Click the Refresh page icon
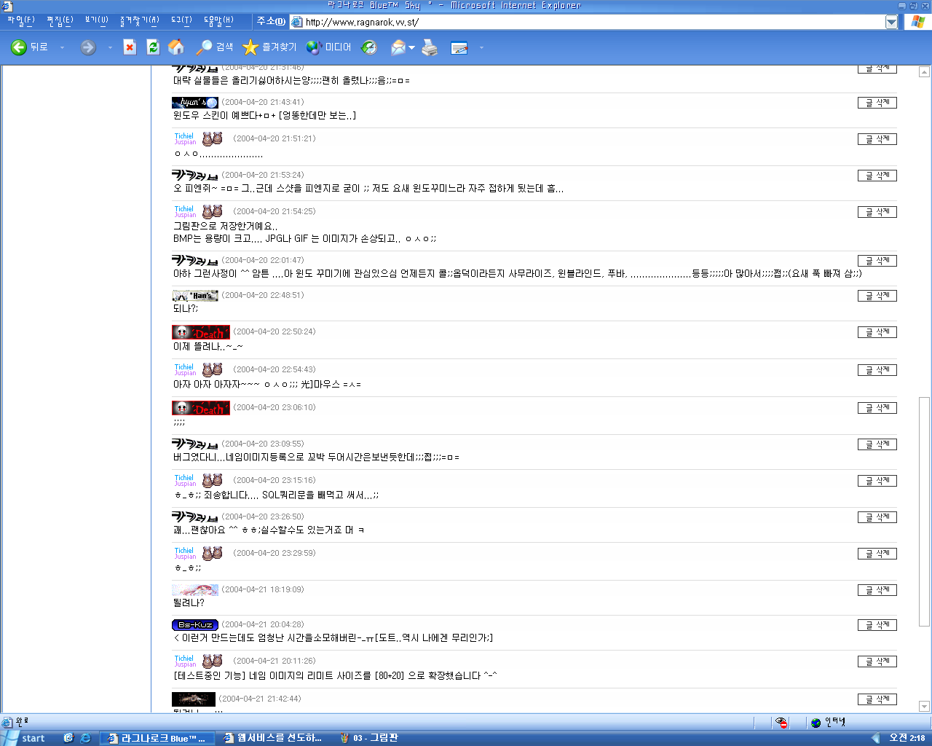Image resolution: width=932 pixels, height=746 pixels. (153, 47)
